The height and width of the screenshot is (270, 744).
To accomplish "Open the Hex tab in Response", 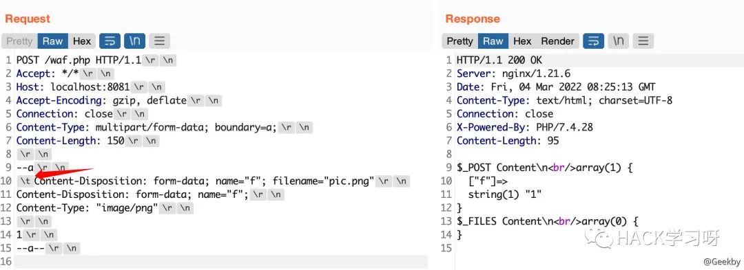I will 522,41.
